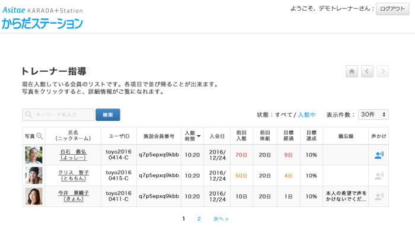415x230 pixels.
Task: Go back with the left chevron button
Action: pyautogui.click(x=367, y=71)
